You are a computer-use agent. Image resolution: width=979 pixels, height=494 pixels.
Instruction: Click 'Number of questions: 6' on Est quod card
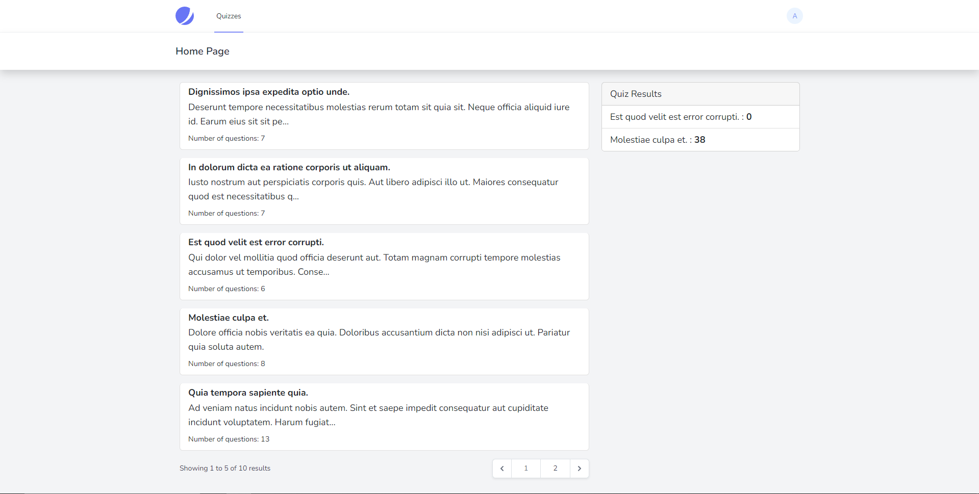[x=227, y=289]
